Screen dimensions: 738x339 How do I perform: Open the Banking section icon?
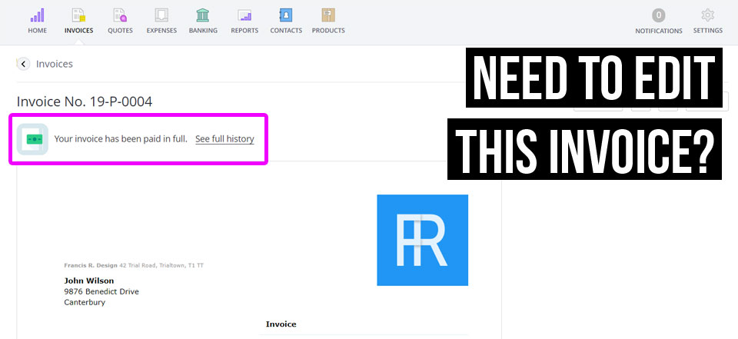pyautogui.click(x=203, y=15)
